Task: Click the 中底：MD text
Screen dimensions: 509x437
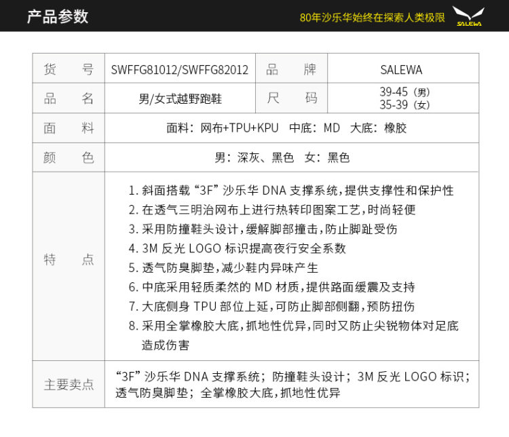Action: (x=314, y=128)
